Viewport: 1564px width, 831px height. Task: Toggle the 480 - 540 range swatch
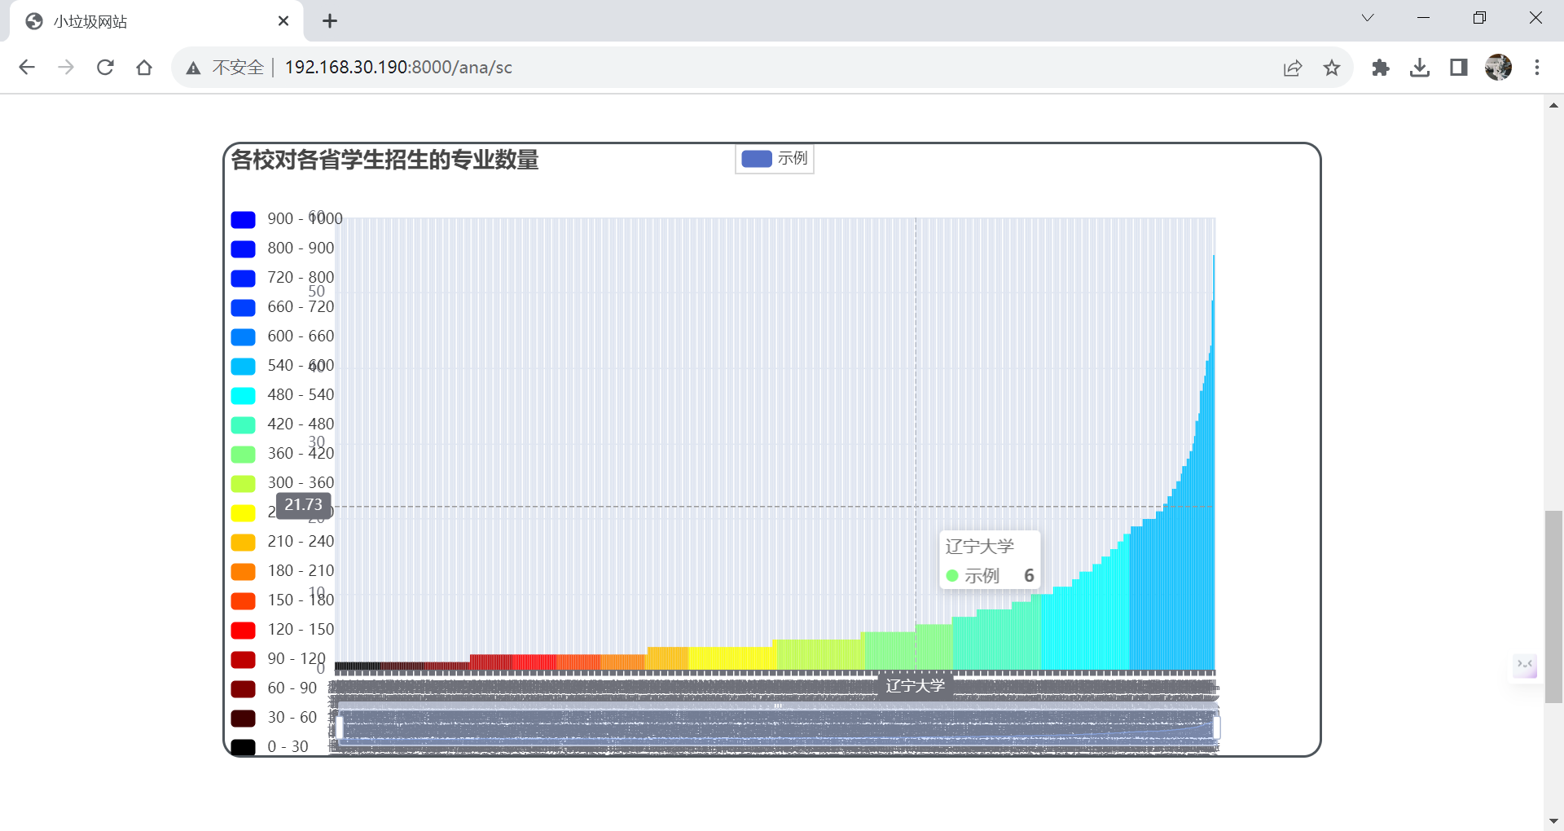click(x=244, y=395)
